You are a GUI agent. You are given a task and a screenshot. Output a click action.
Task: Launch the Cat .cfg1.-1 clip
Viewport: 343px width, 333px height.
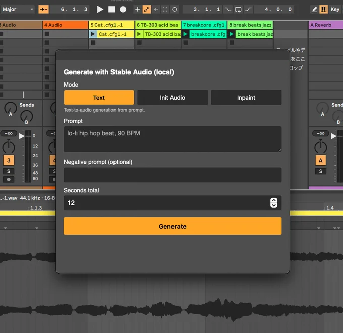click(x=93, y=34)
